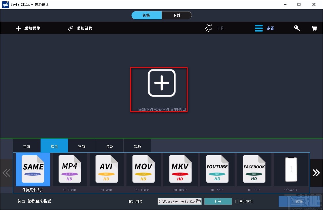Image resolution: width=323 pixels, height=210 pixels.
Task: Click the Movie Zilla logo icon
Action: pos(5,4)
